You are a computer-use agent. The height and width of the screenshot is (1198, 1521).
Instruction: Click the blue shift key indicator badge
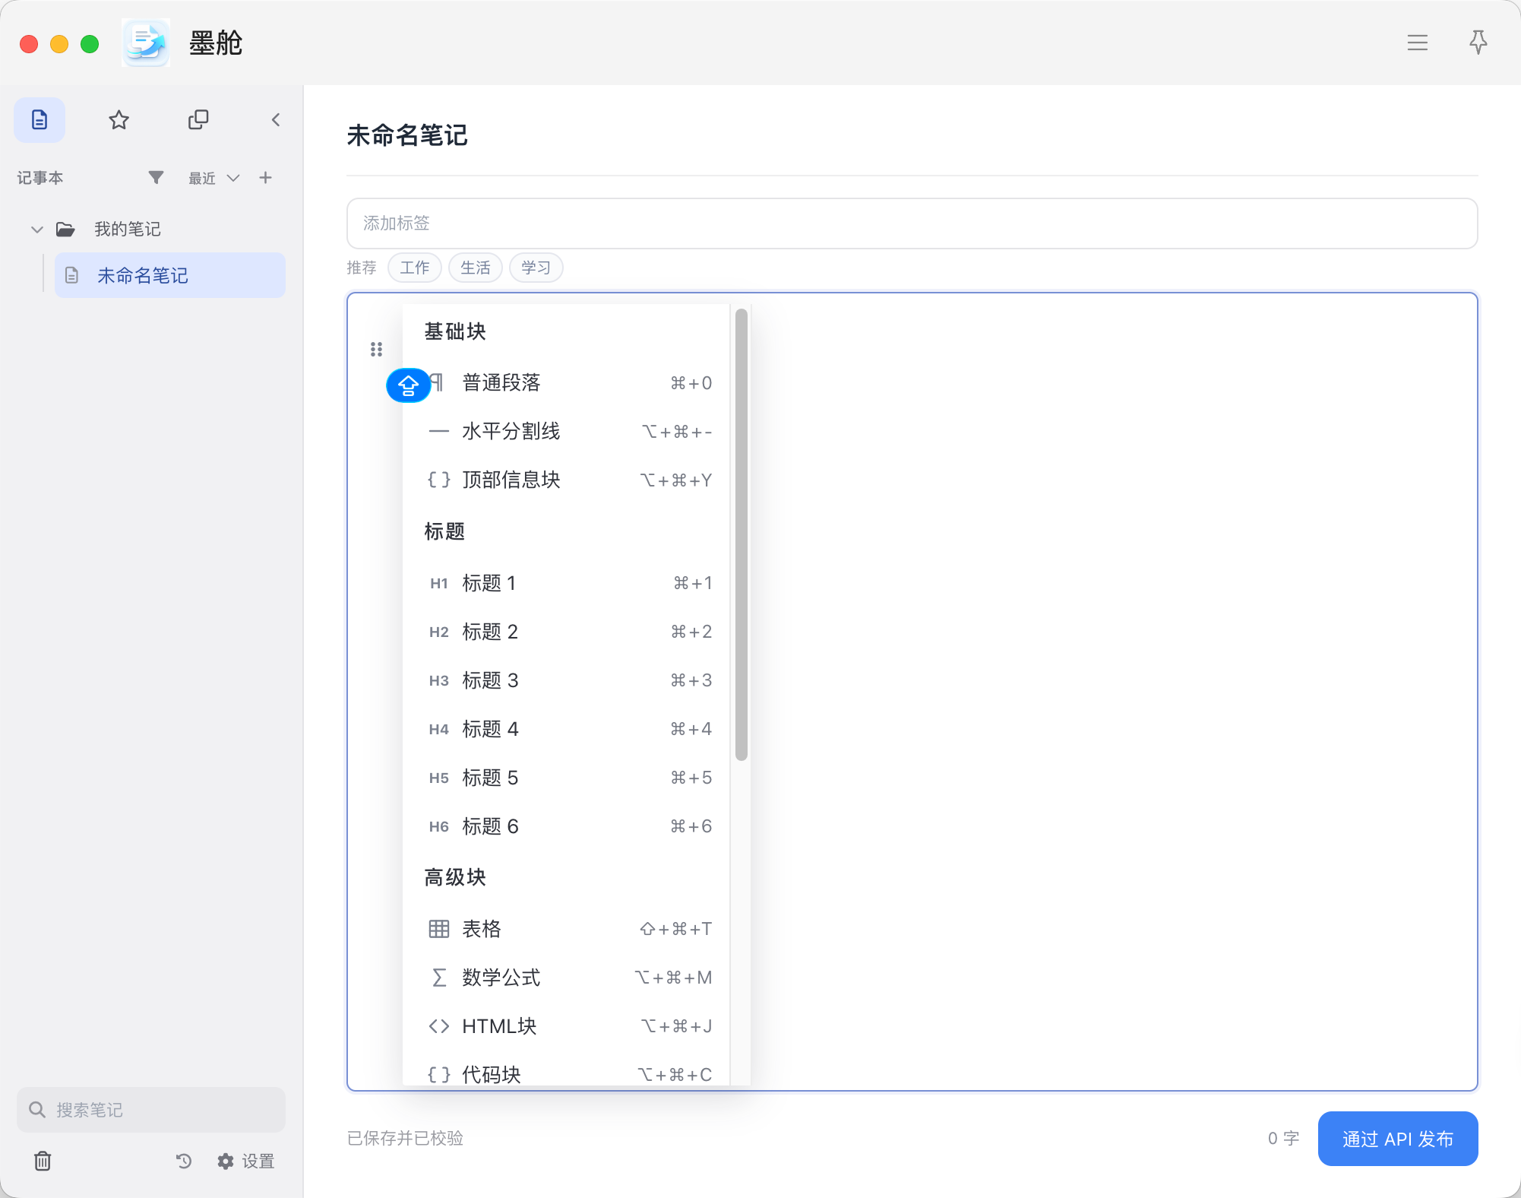[408, 385]
